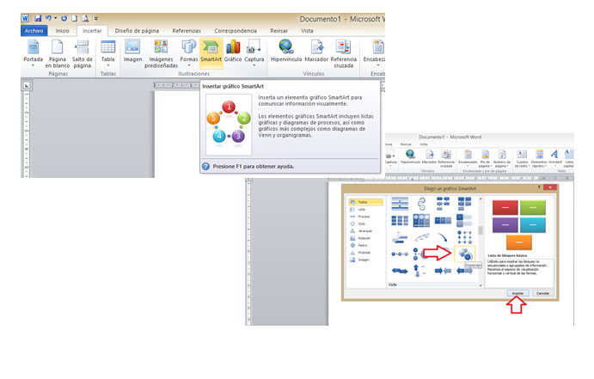Choose the Todos category in SmartArt dialog
This screenshot has height=379, width=594.
pyautogui.click(x=365, y=200)
